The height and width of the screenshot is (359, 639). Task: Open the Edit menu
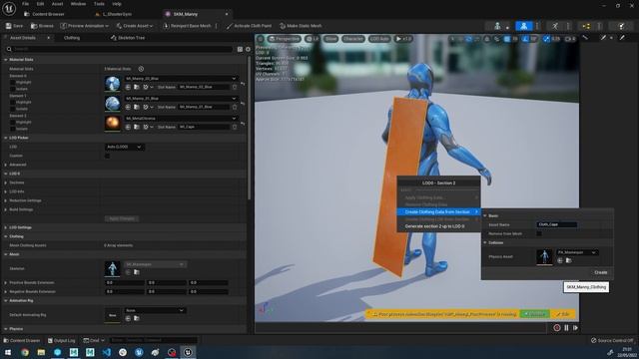[40, 4]
